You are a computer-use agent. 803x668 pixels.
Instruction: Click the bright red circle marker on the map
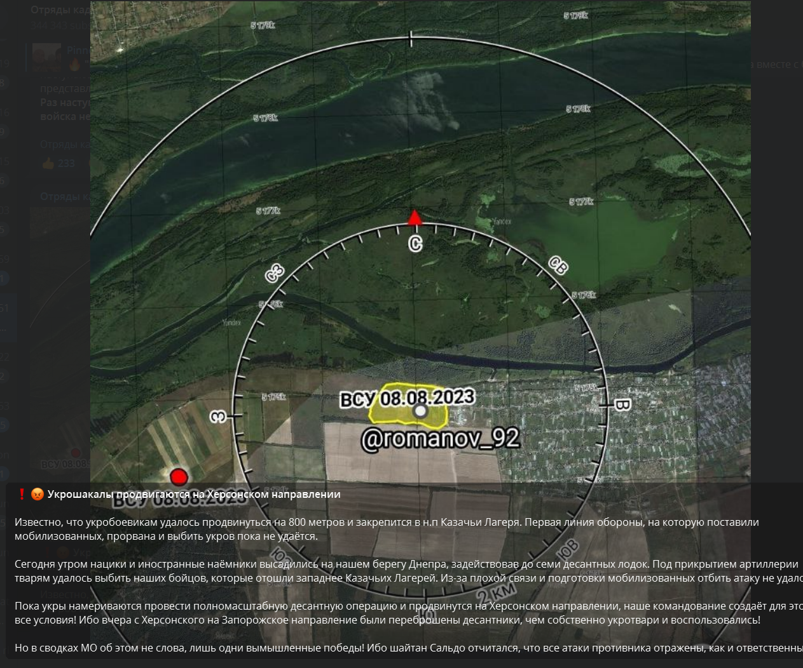[179, 476]
